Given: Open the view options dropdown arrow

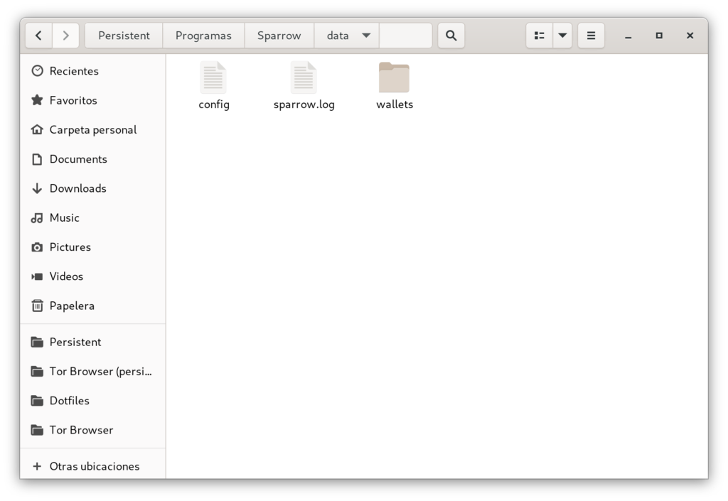Looking at the screenshot, I should (562, 35).
